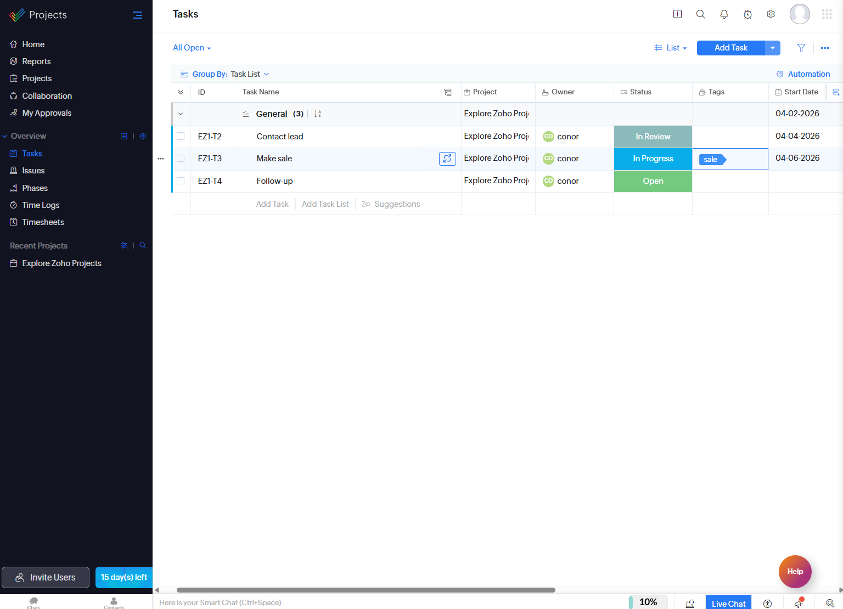The width and height of the screenshot is (843, 609).
Task: Open the timer icon in the top bar
Action: [x=748, y=14]
